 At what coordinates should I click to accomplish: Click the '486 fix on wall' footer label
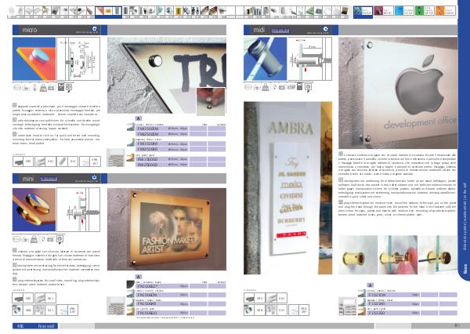pos(35,326)
